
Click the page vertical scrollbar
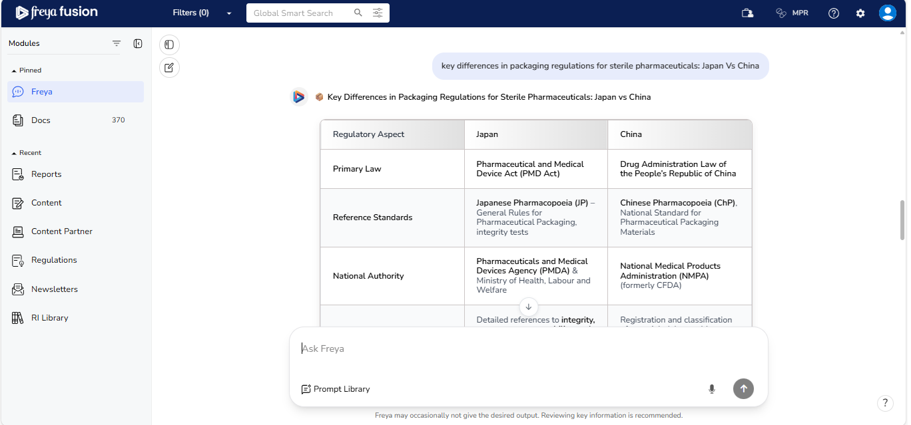pyautogui.click(x=902, y=219)
